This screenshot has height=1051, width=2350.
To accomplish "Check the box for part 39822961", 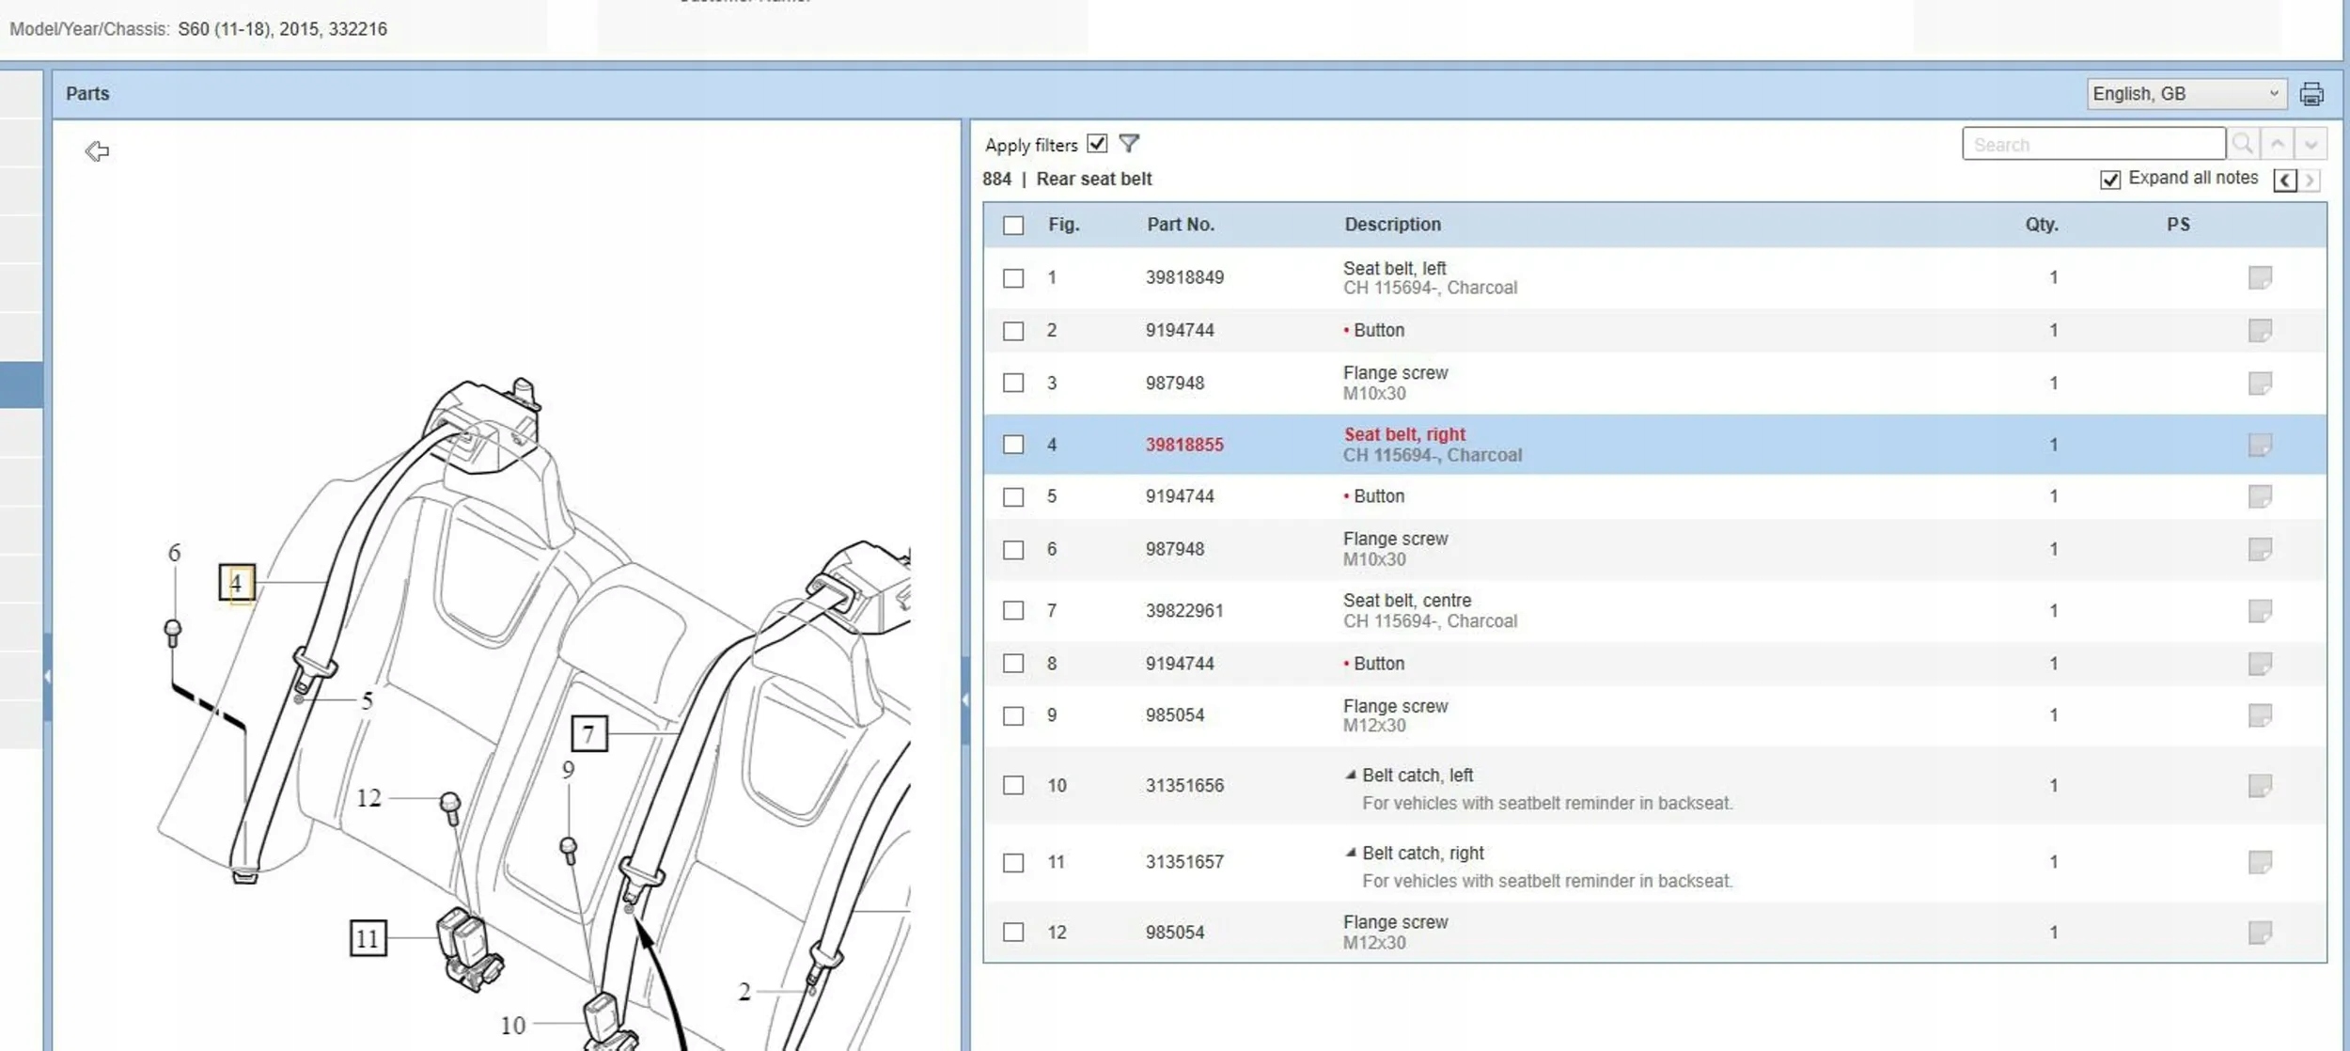I will (1013, 611).
